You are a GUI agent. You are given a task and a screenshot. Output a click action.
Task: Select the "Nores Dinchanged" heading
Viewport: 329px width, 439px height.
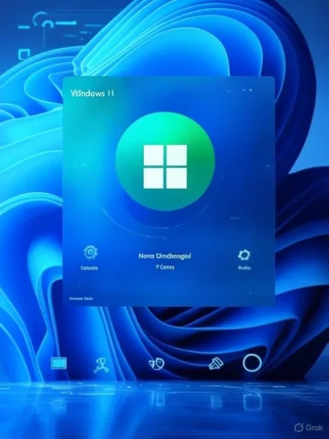pos(164,256)
